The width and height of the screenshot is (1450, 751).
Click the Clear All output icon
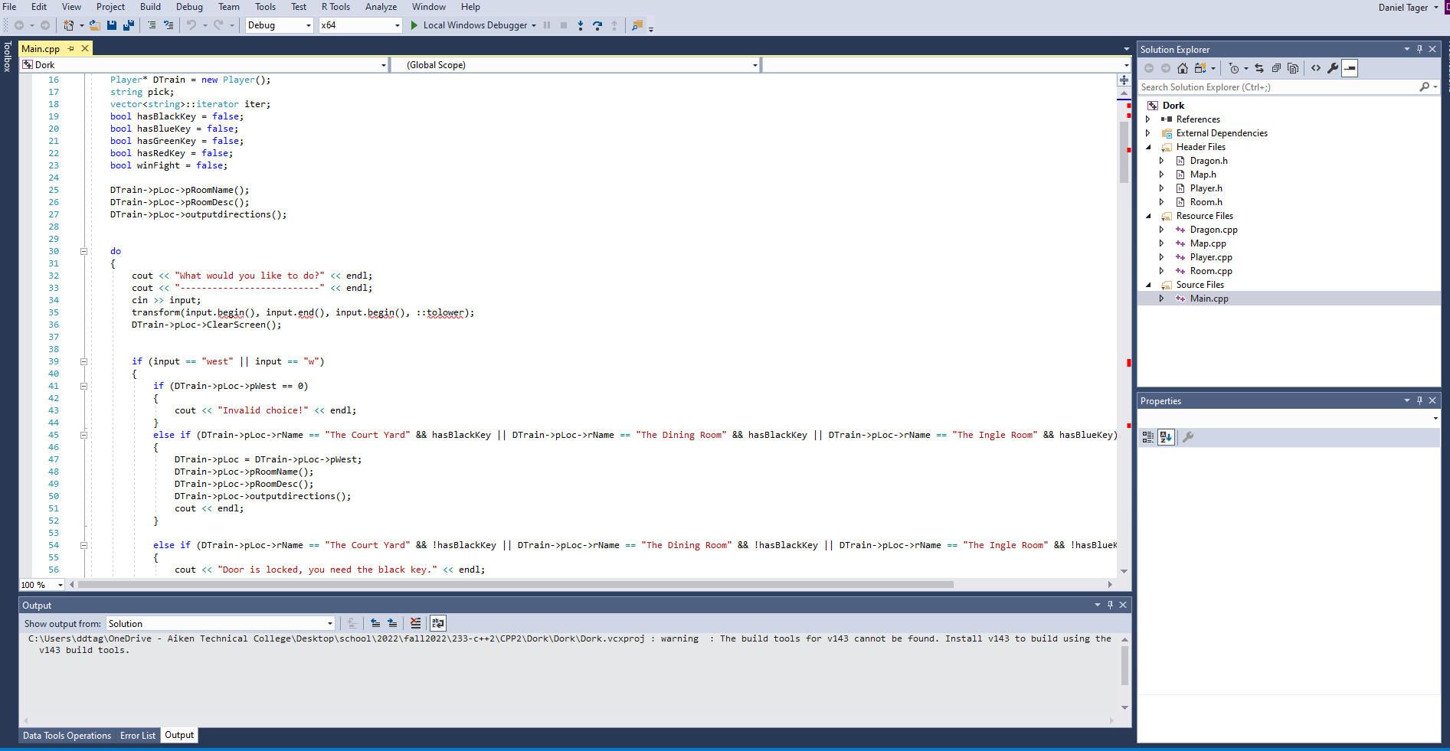pyautogui.click(x=415, y=623)
